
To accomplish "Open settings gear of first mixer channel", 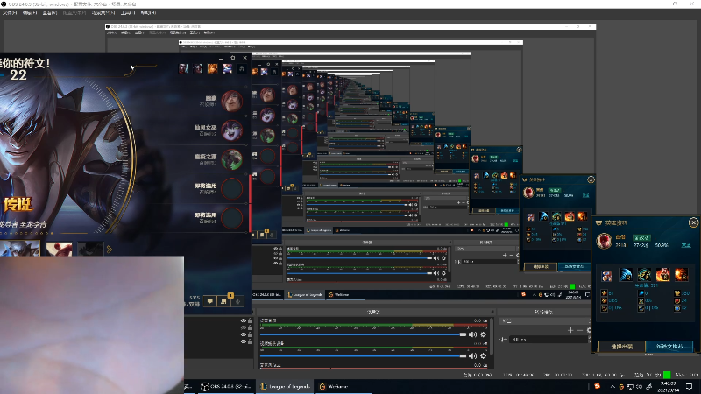I will pyautogui.click(x=484, y=334).
